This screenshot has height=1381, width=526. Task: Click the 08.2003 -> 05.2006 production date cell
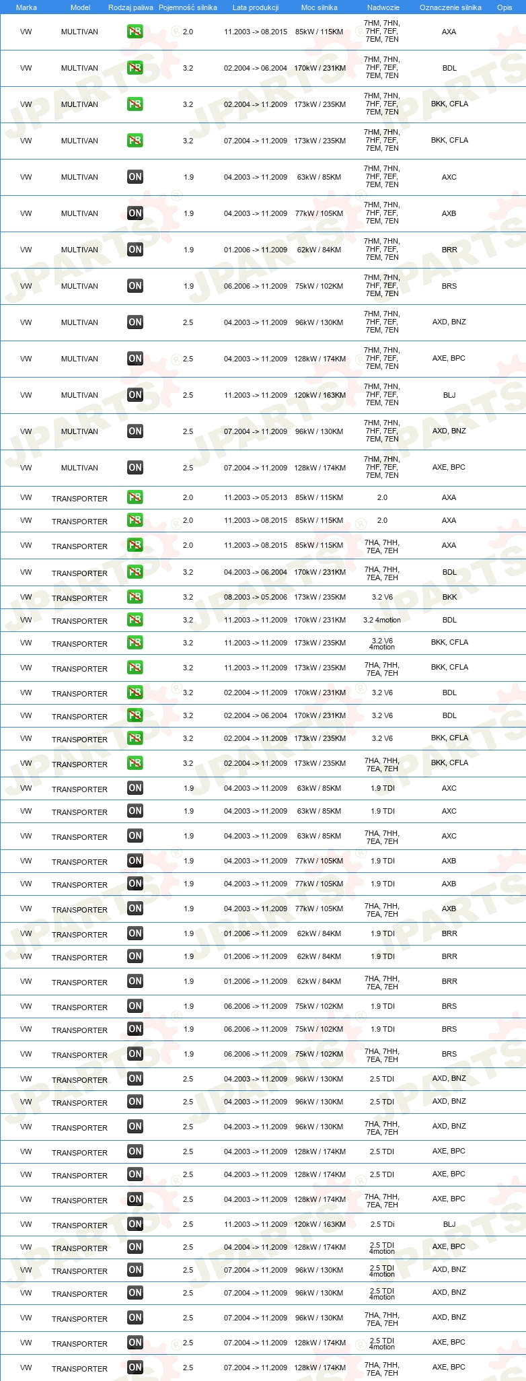tap(256, 597)
